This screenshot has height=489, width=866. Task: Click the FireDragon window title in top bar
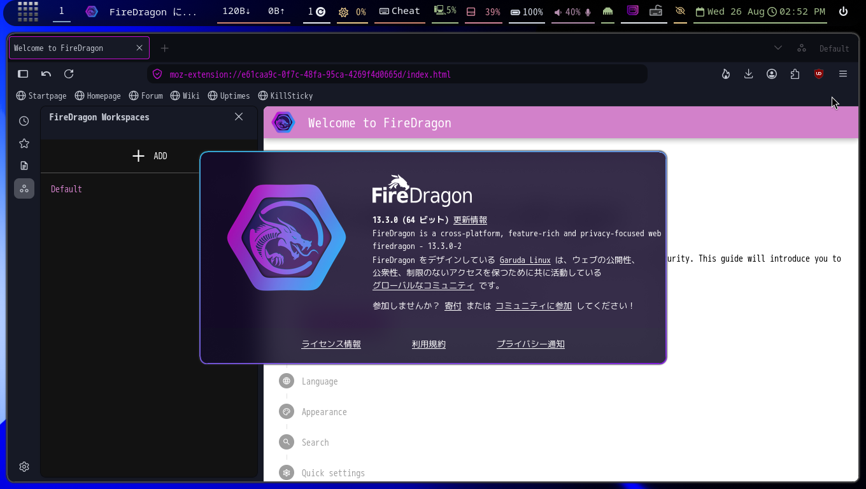coord(153,12)
